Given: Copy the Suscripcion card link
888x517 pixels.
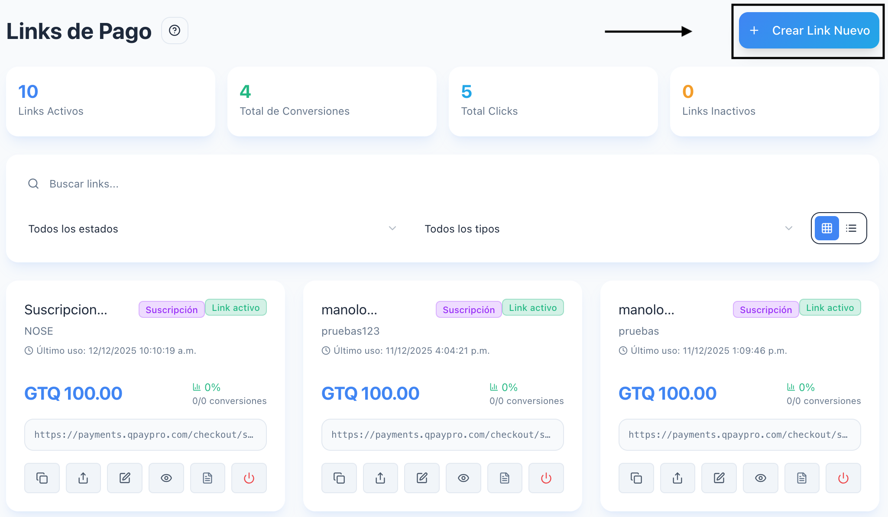Looking at the screenshot, I should click(x=42, y=478).
